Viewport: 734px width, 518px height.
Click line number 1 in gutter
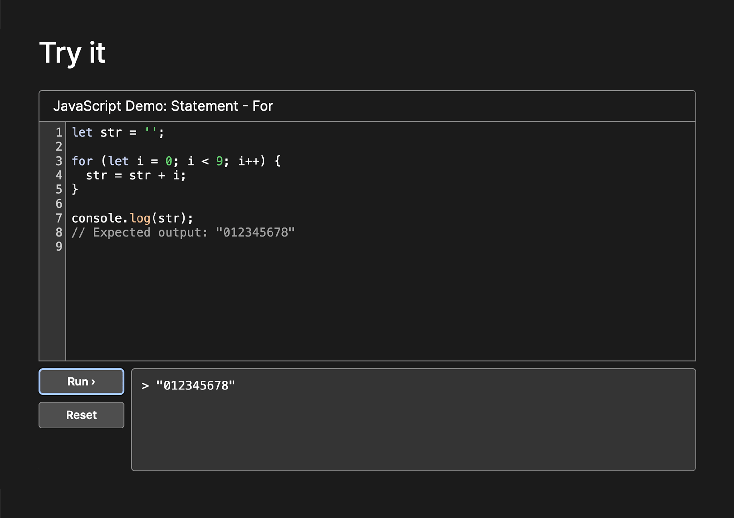coord(59,132)
